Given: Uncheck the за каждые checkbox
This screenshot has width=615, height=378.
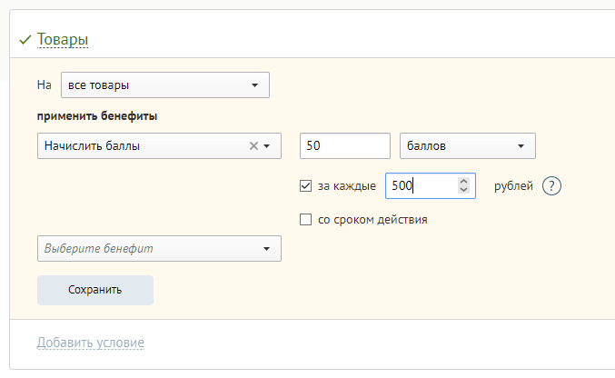Looking at the screenshot, I should tap(305, 185).
